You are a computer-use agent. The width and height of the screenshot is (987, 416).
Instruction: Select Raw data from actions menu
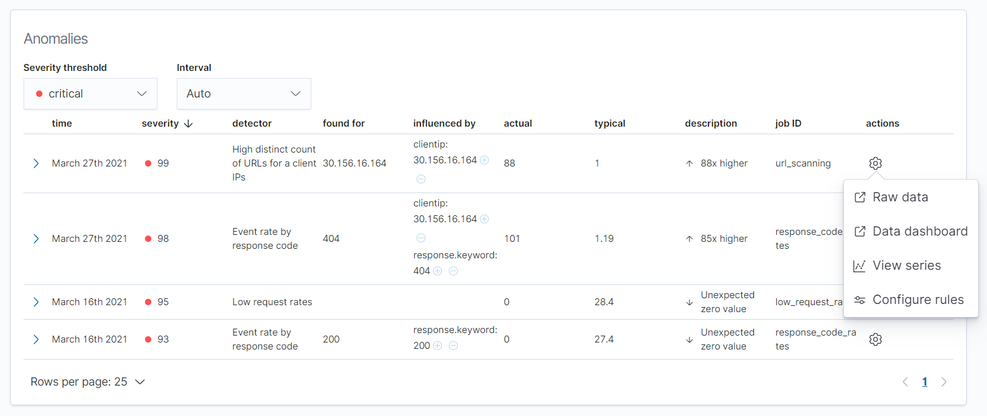tap(900, 197)
